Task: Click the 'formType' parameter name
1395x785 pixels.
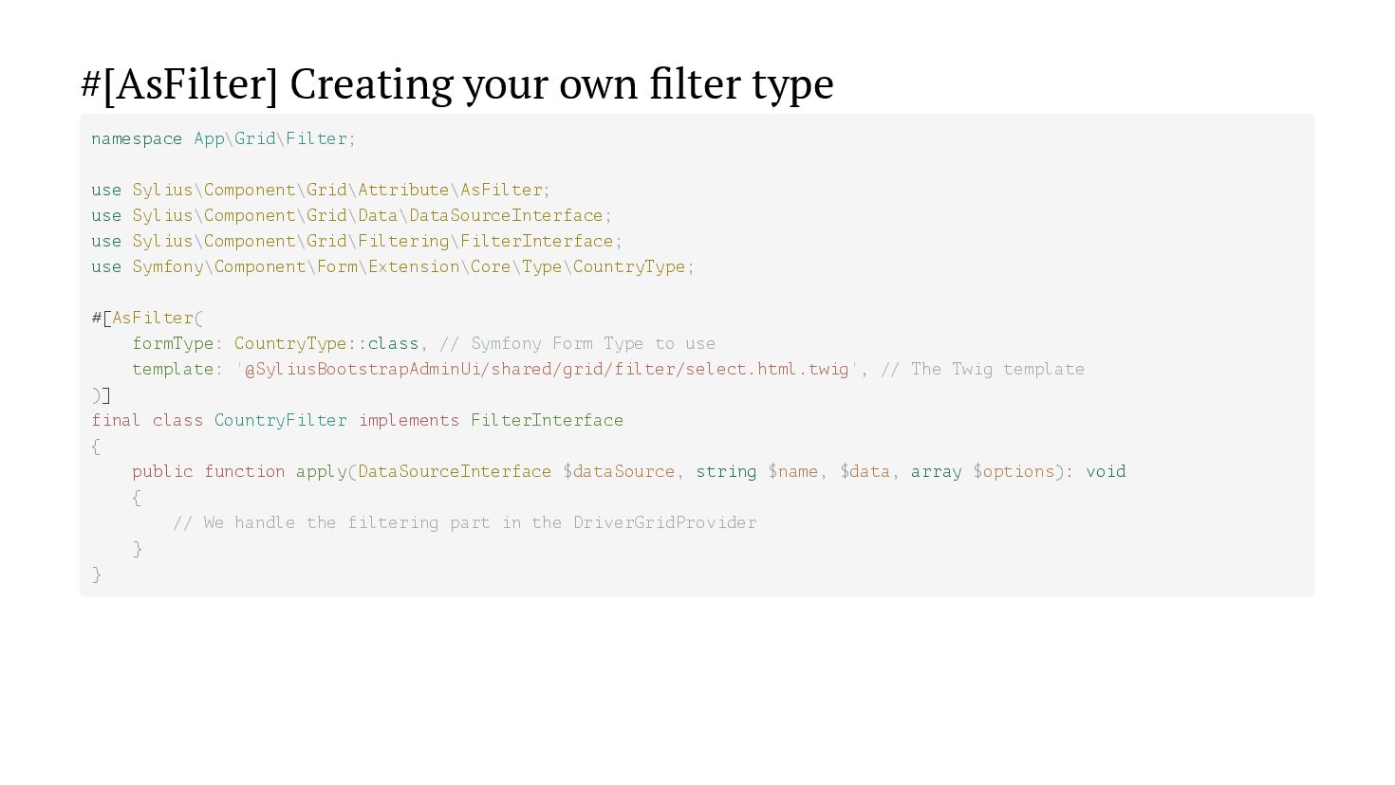Action: tap(172, 343)
